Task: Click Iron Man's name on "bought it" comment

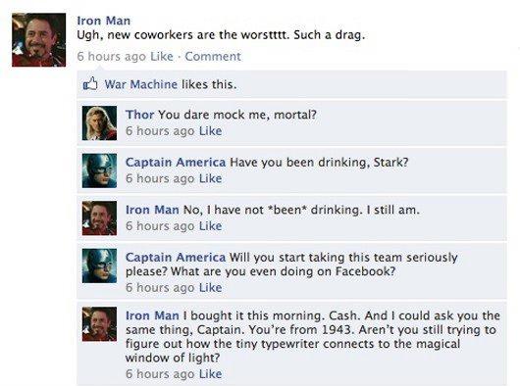Action: (x=152, y=315)
